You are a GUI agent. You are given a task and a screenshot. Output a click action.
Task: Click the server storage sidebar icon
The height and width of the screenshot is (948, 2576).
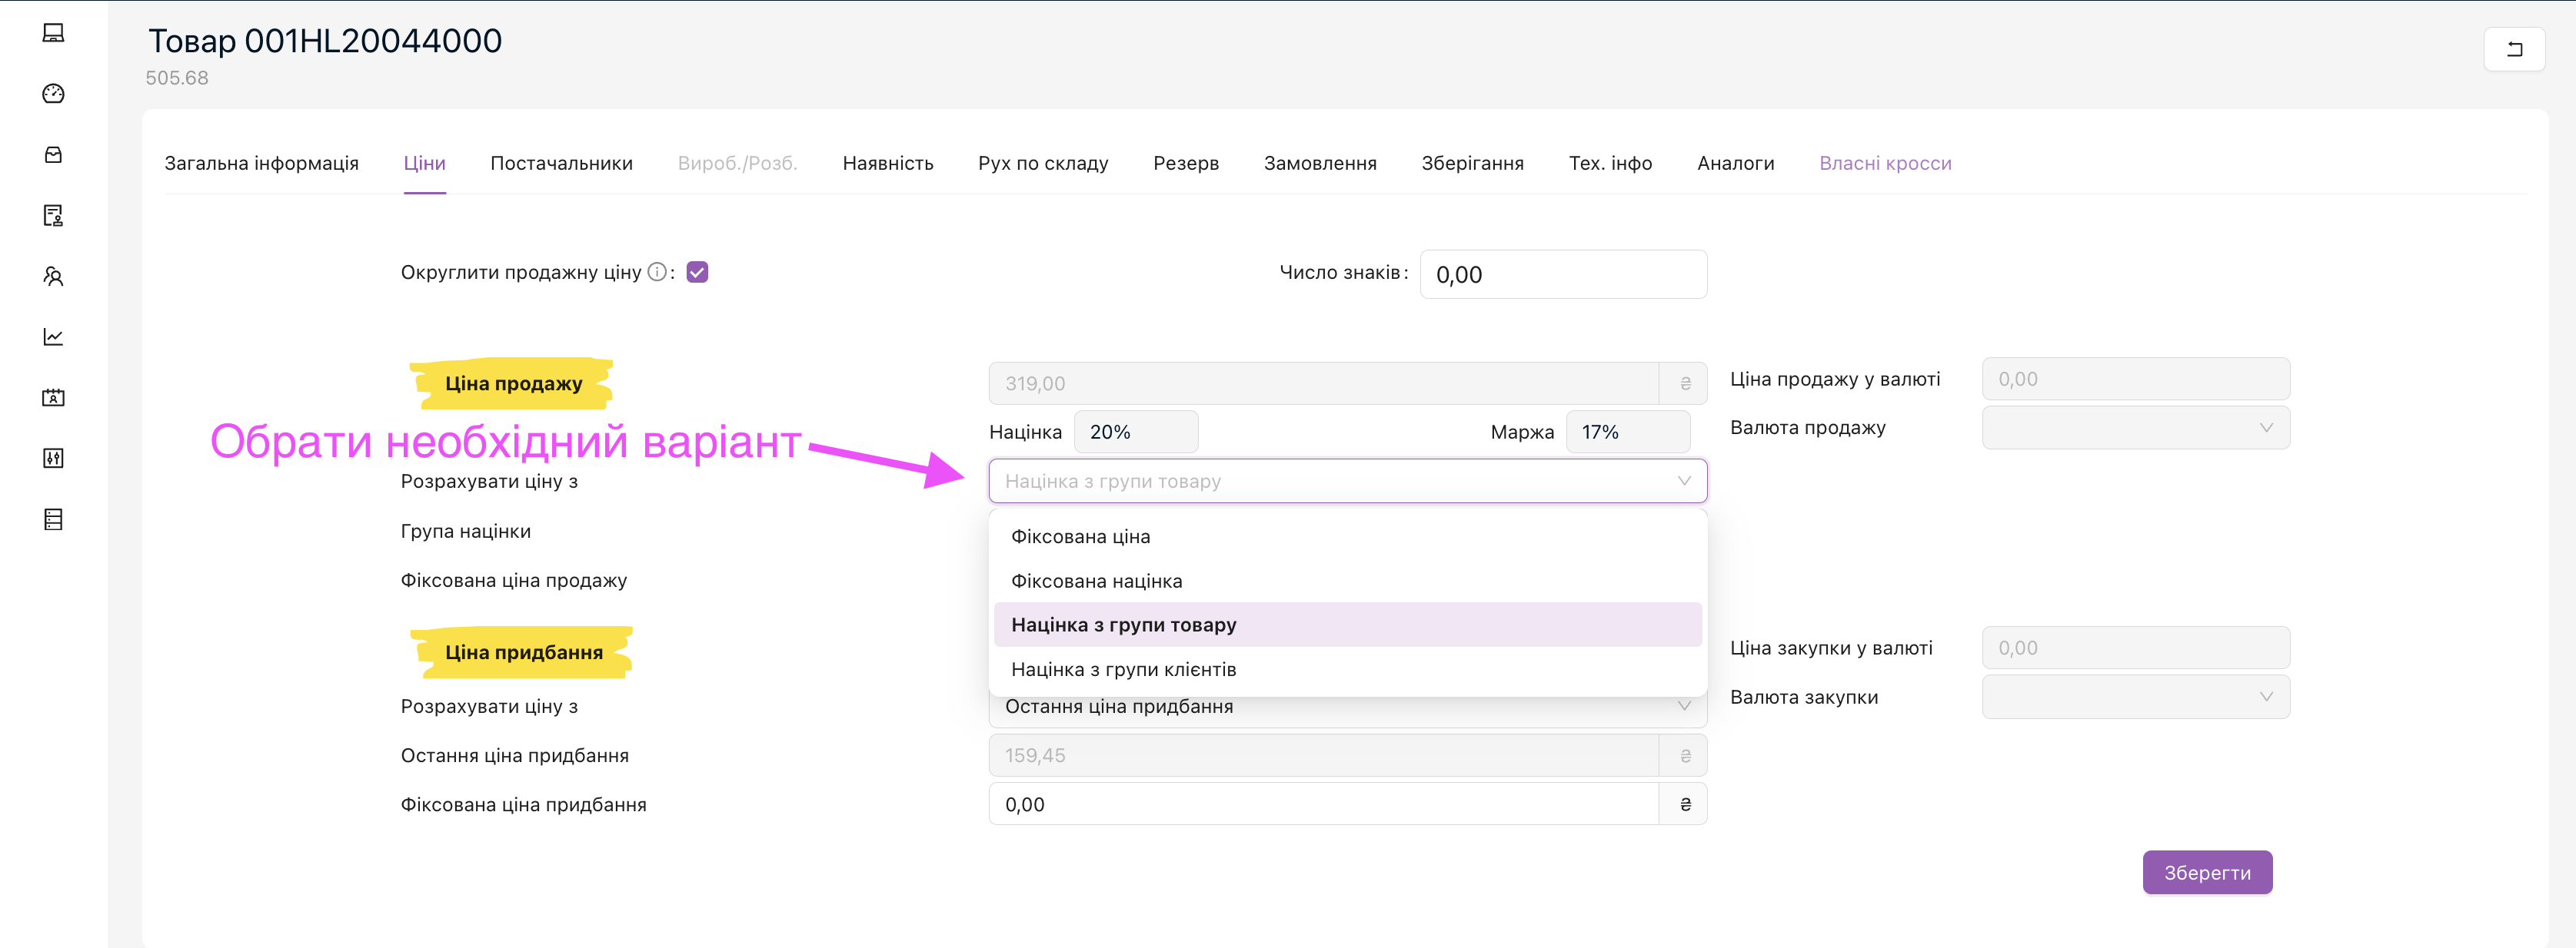pyautogui.click(x=53, y=519)
